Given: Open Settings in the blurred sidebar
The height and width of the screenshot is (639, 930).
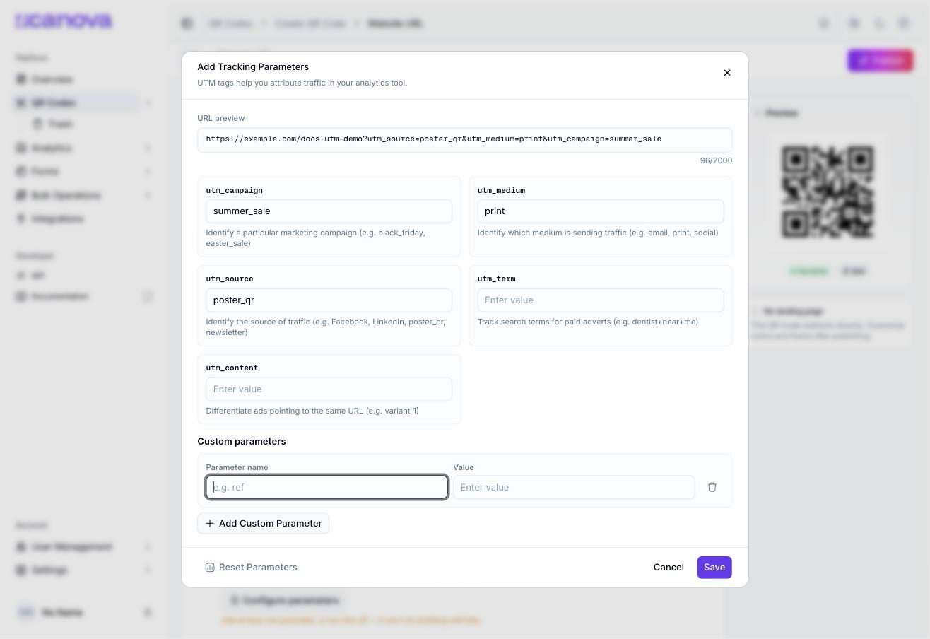Looking at the screenshot, I should [x=49, y=570].
